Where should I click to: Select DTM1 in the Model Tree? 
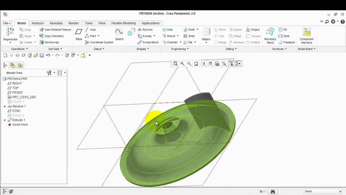click(16, 111)
